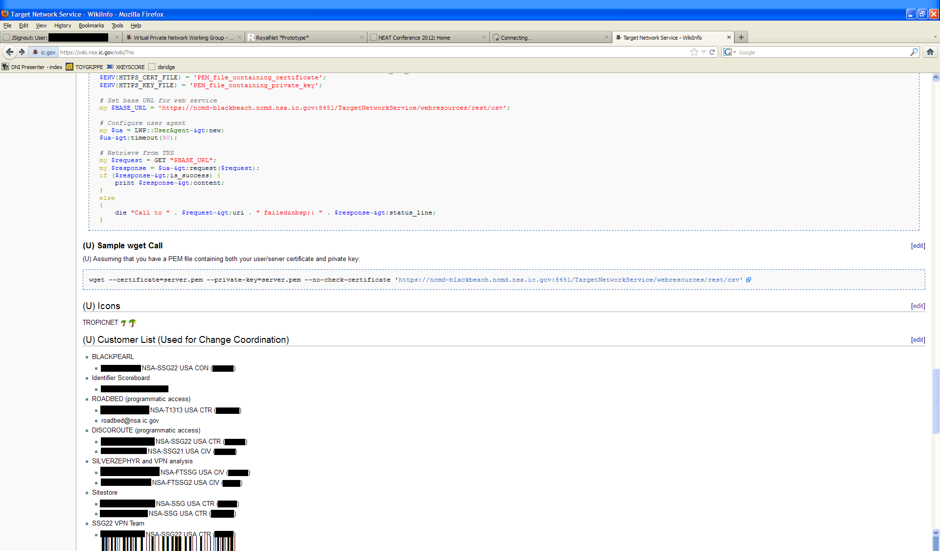Close the Virtual Private Network tab
Image resolution: width=940 pixels, height=551 pixels.
[239, 37]
